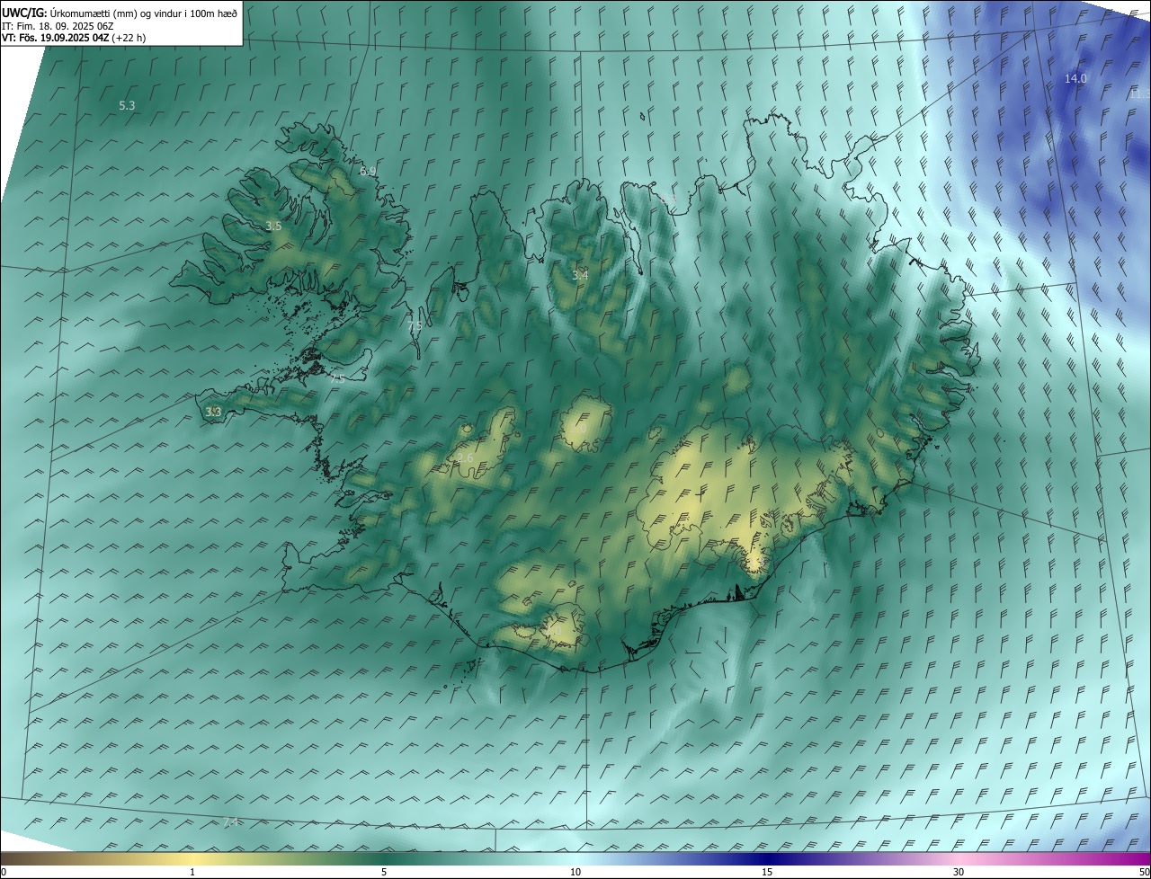Screen dimensions: 1151x879
Task: Click the color scale at the 10 tick
Action: [575, 872]
